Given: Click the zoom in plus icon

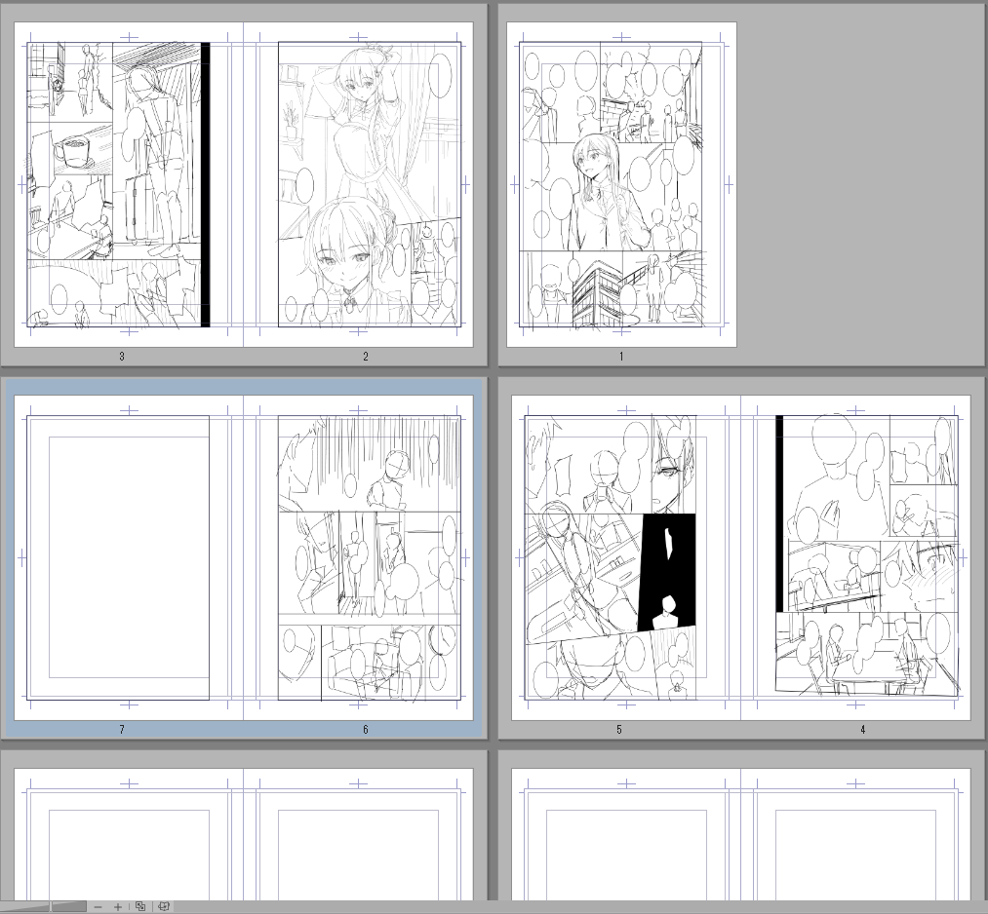Looking at the screenshot, I should point(118,906).
